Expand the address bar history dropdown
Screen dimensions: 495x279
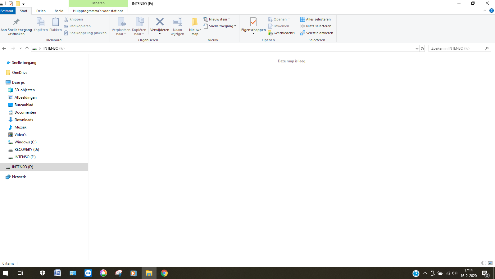point(417,48)
